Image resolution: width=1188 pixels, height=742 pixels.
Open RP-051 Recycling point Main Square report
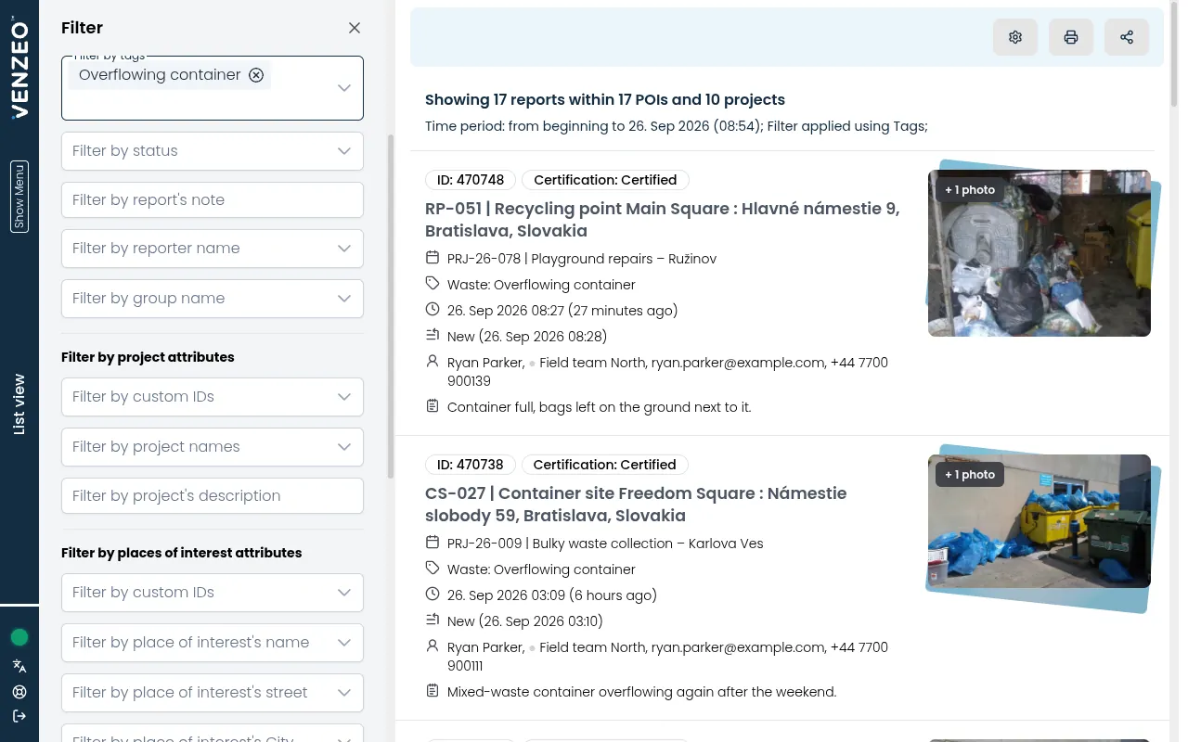pyautogui.click(x=662, y=220)
